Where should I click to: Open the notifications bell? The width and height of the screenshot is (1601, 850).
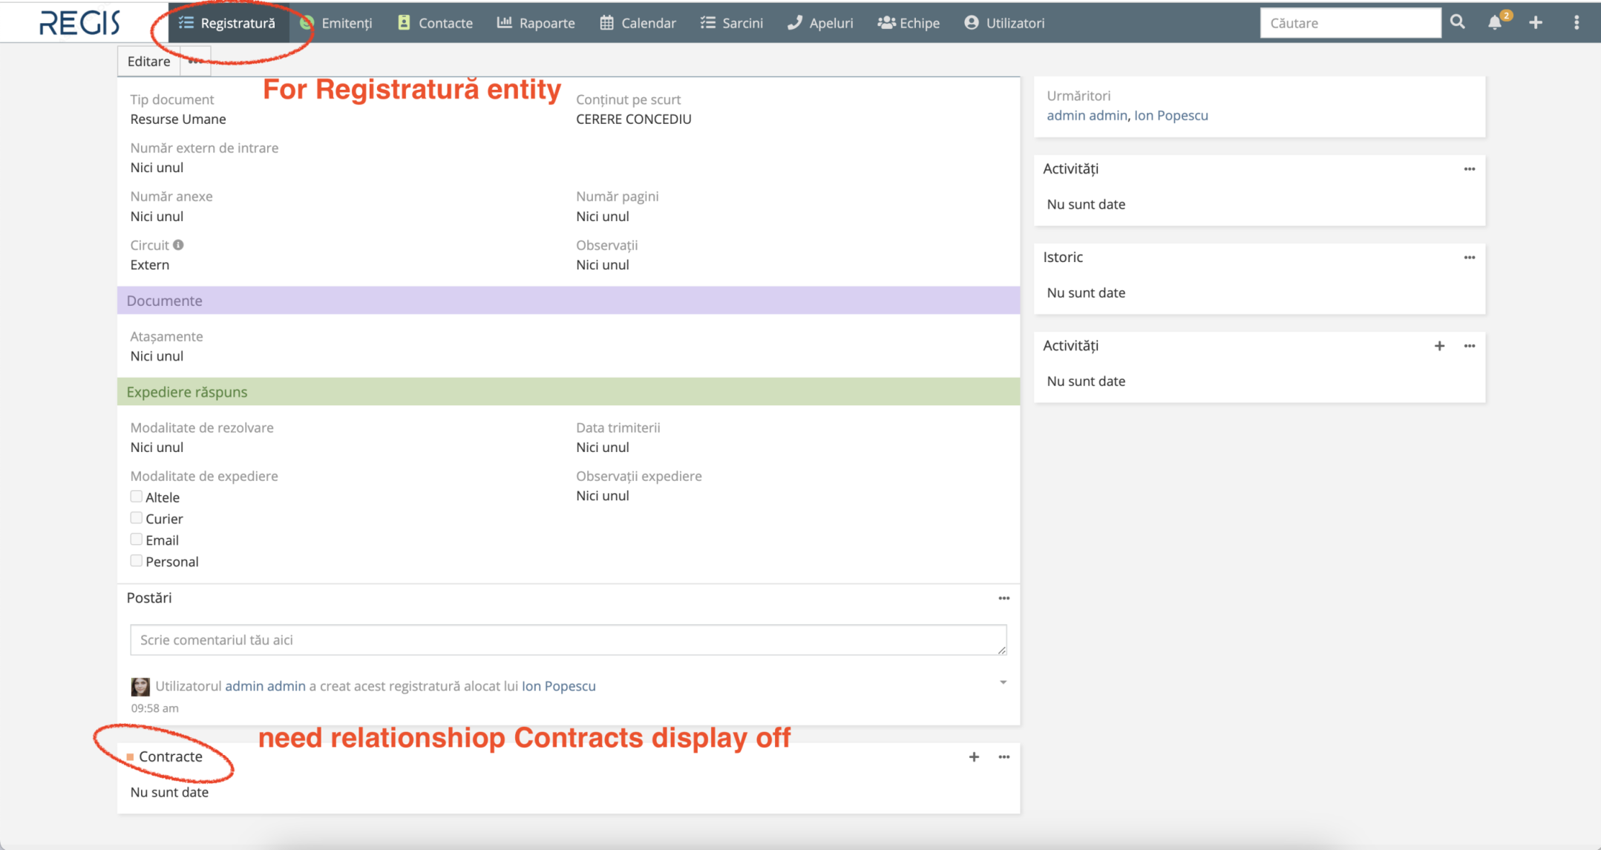[x=1495, y=22]
